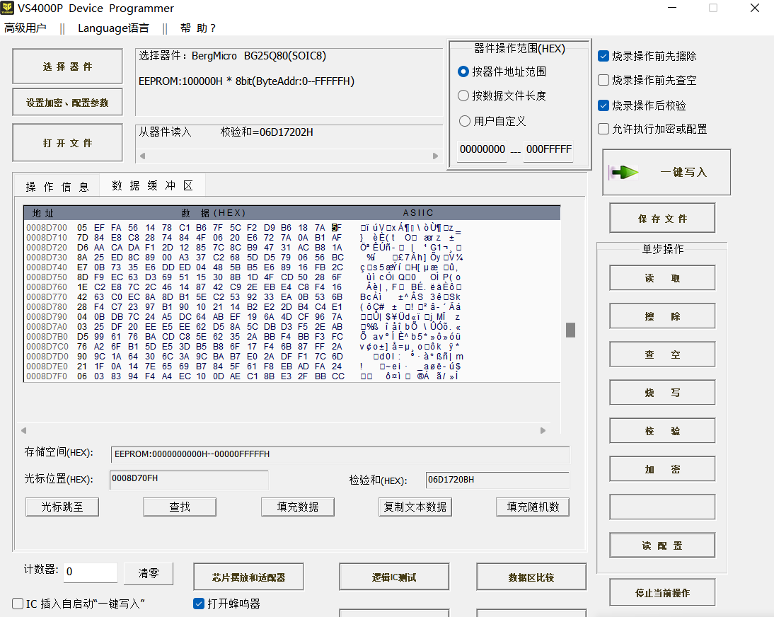The height and width of the screenshot is (617, 774).
Task: Open 芯片摆放和适配器 dialog
Action: click(248, 576)
